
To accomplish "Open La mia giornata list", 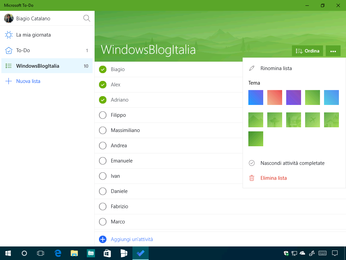I will pyautogui.click(x=47, y=35).
